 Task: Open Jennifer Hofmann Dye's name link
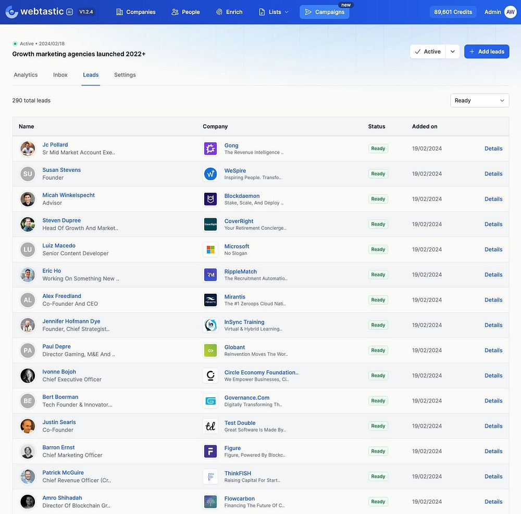(71, 321)
